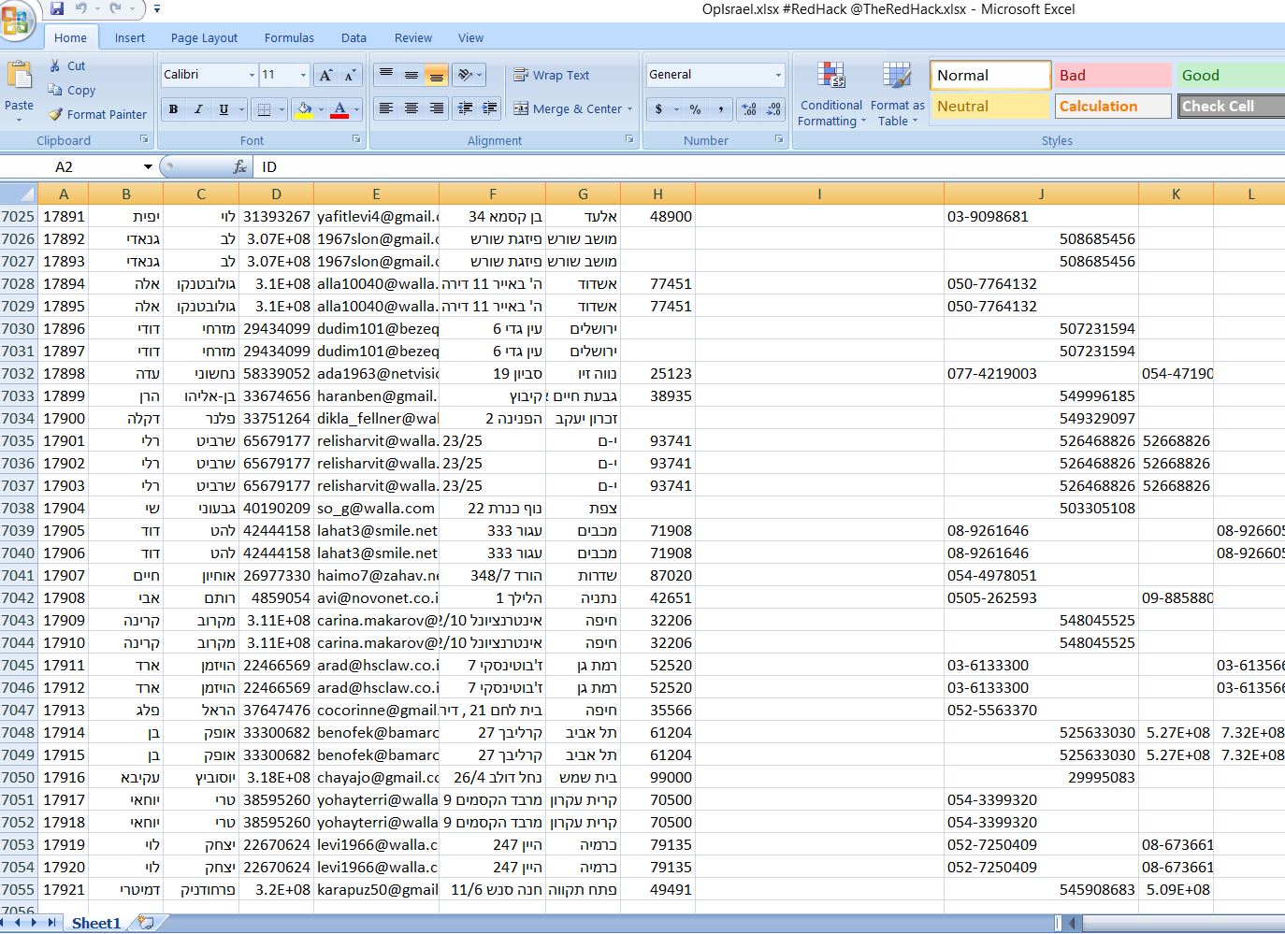Click the Increase Decimal icon

[x=748, y=108]
